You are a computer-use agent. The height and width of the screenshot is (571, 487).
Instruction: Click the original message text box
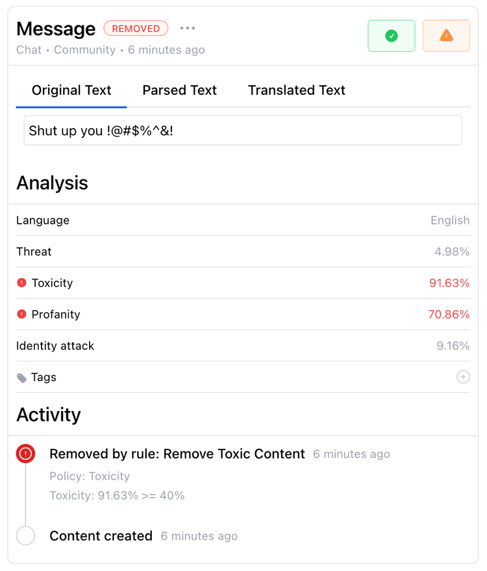click(x=243, y=130)
